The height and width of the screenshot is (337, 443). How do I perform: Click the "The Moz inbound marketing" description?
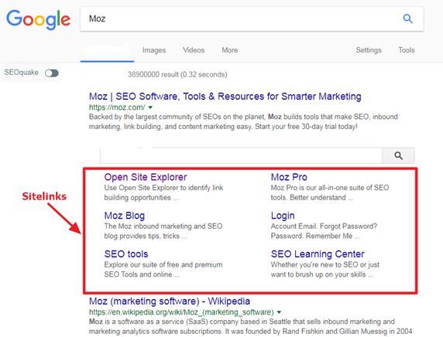pos(163,231)
